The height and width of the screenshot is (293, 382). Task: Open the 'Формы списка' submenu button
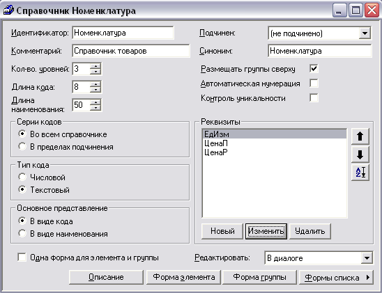[336, 277]
